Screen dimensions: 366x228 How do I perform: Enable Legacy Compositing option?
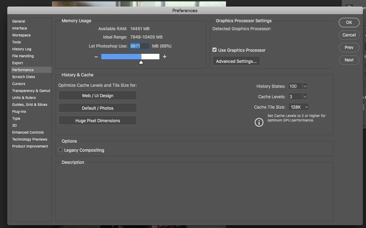60,150
